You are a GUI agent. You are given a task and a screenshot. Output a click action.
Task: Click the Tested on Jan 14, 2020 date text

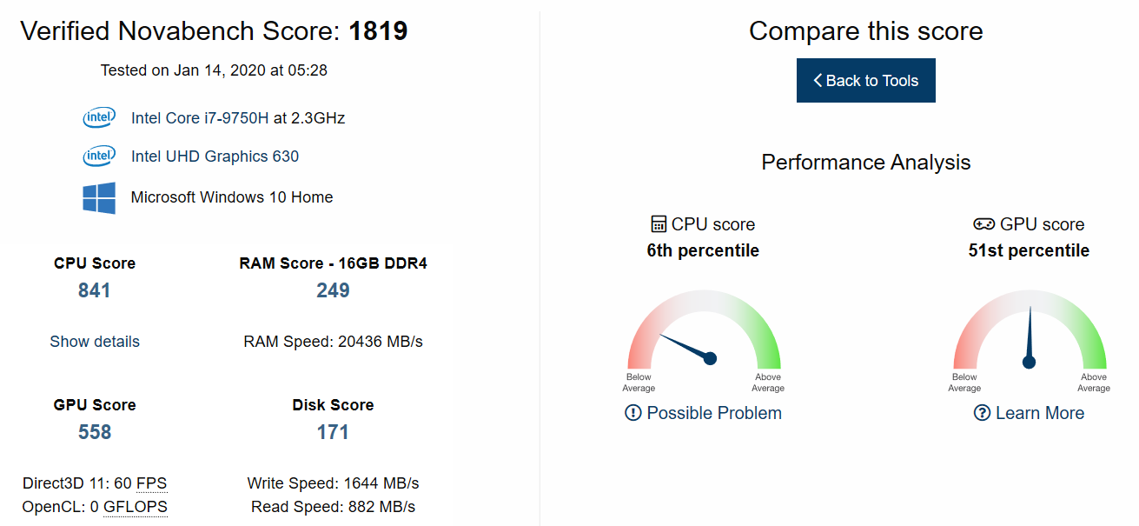(214, 70)
